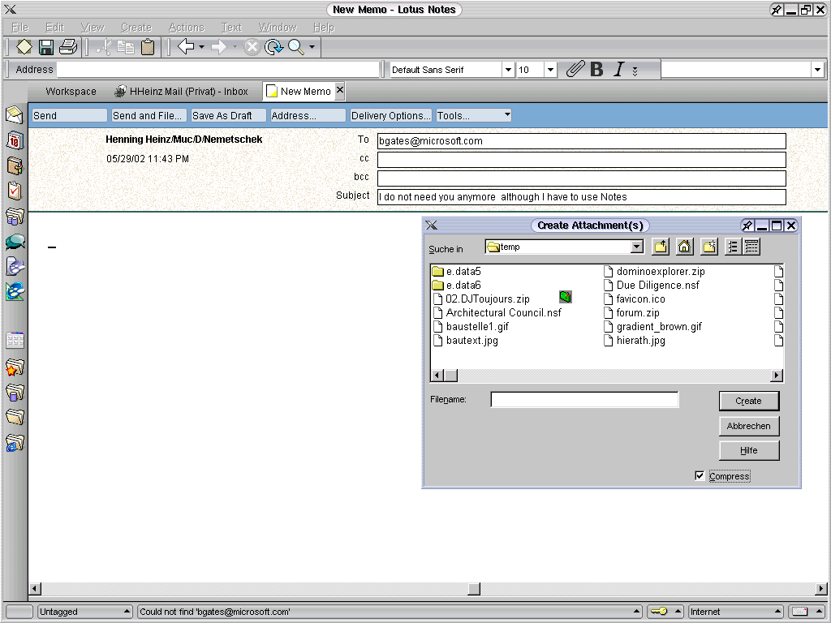Click the Hilfe button

[x=749, y=450]
